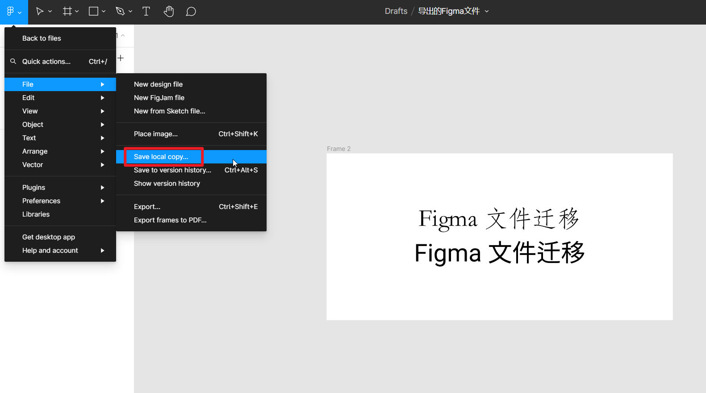
Task: Select the Frame 2 label on canvas
Action: [338, 149]
